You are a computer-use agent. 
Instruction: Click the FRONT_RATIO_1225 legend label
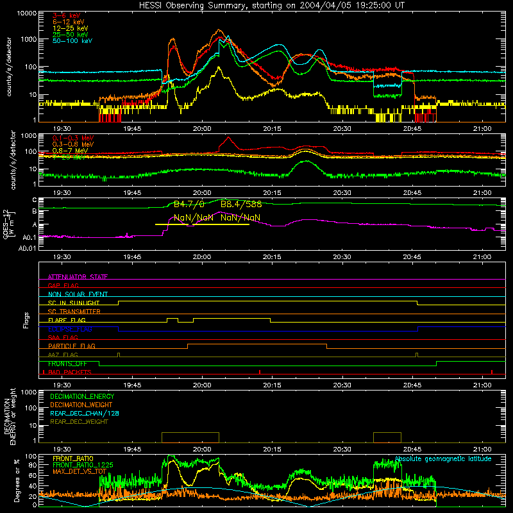[x=83, y=465]
